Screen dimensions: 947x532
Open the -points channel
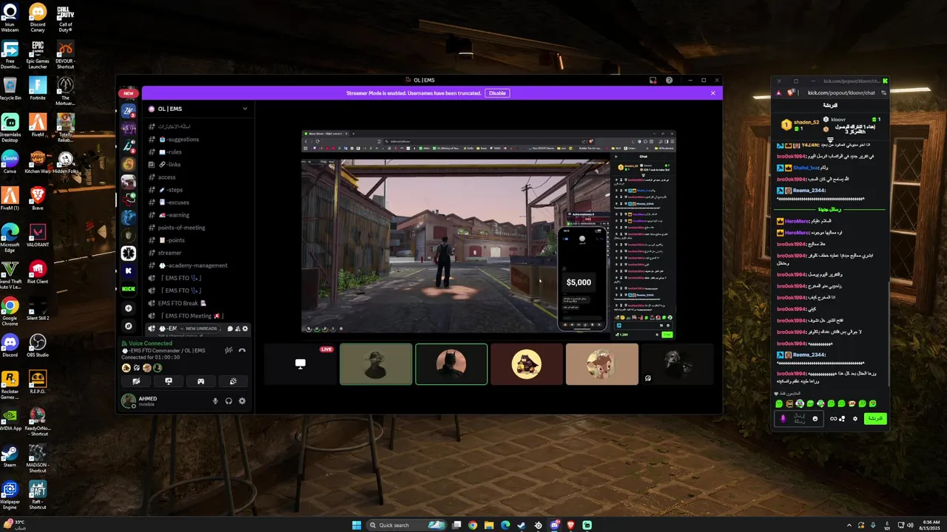198,240
